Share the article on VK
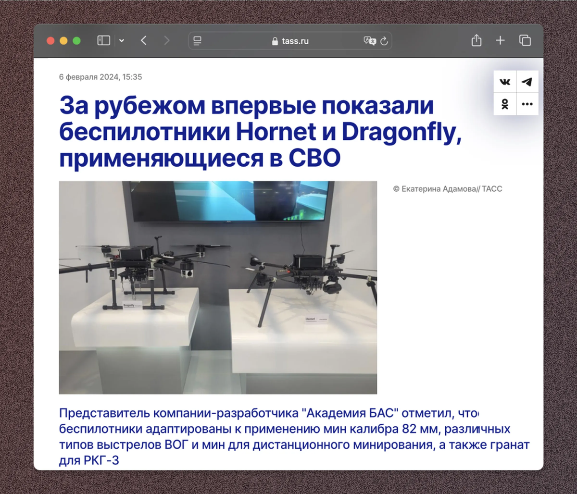The image size is (577, 494). pos(505,82)
